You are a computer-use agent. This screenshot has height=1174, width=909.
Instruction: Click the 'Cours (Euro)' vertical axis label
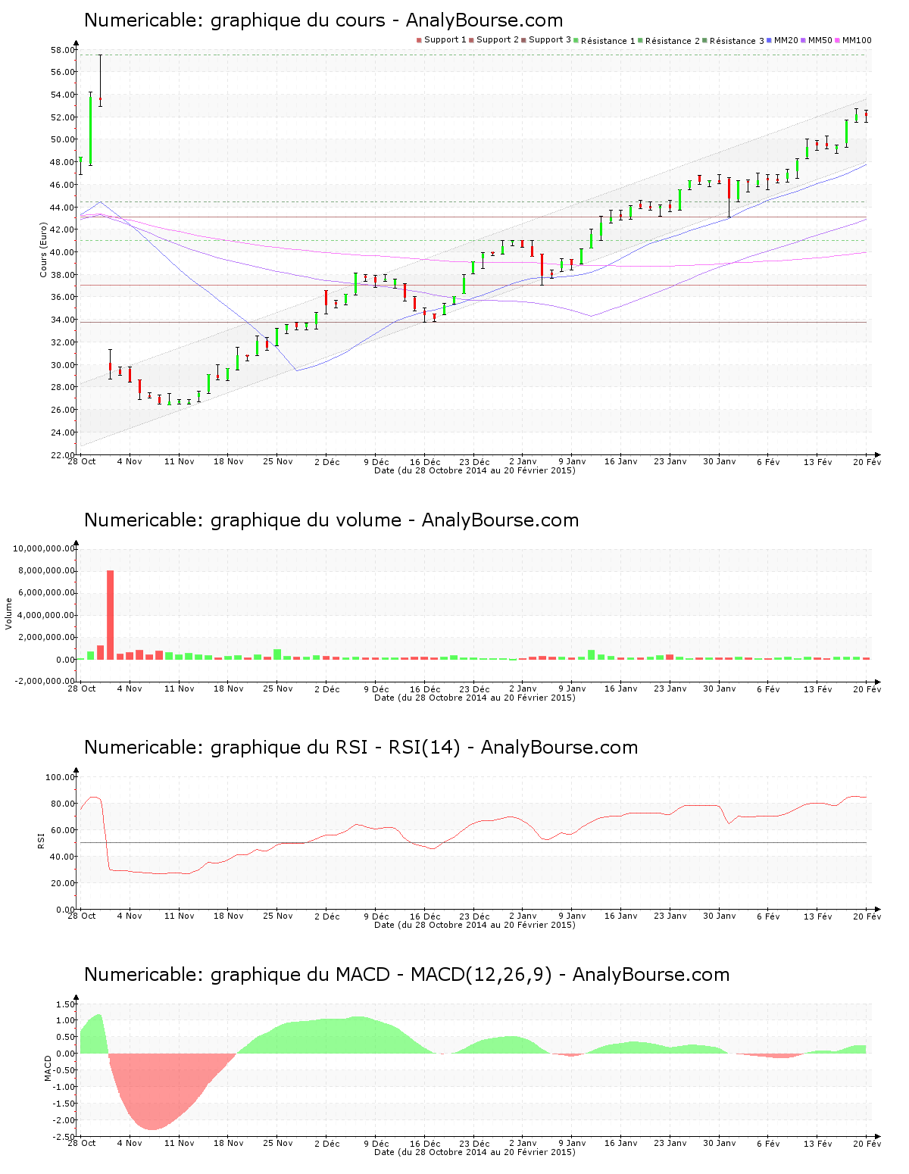(x=44, y=250)
